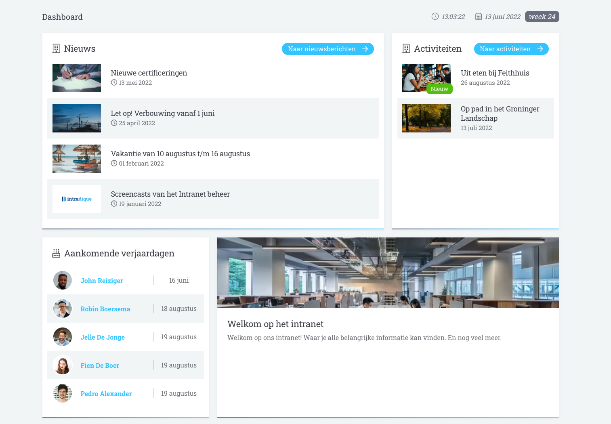Click the Activiteiten section heading

(x=438, y=48)
